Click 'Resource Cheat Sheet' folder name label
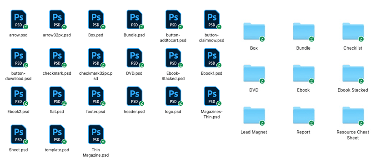Viewport: 375px width, 164px height. point(353,135)
